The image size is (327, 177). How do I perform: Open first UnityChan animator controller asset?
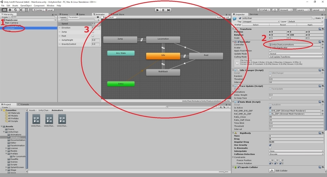click(36, 119)
